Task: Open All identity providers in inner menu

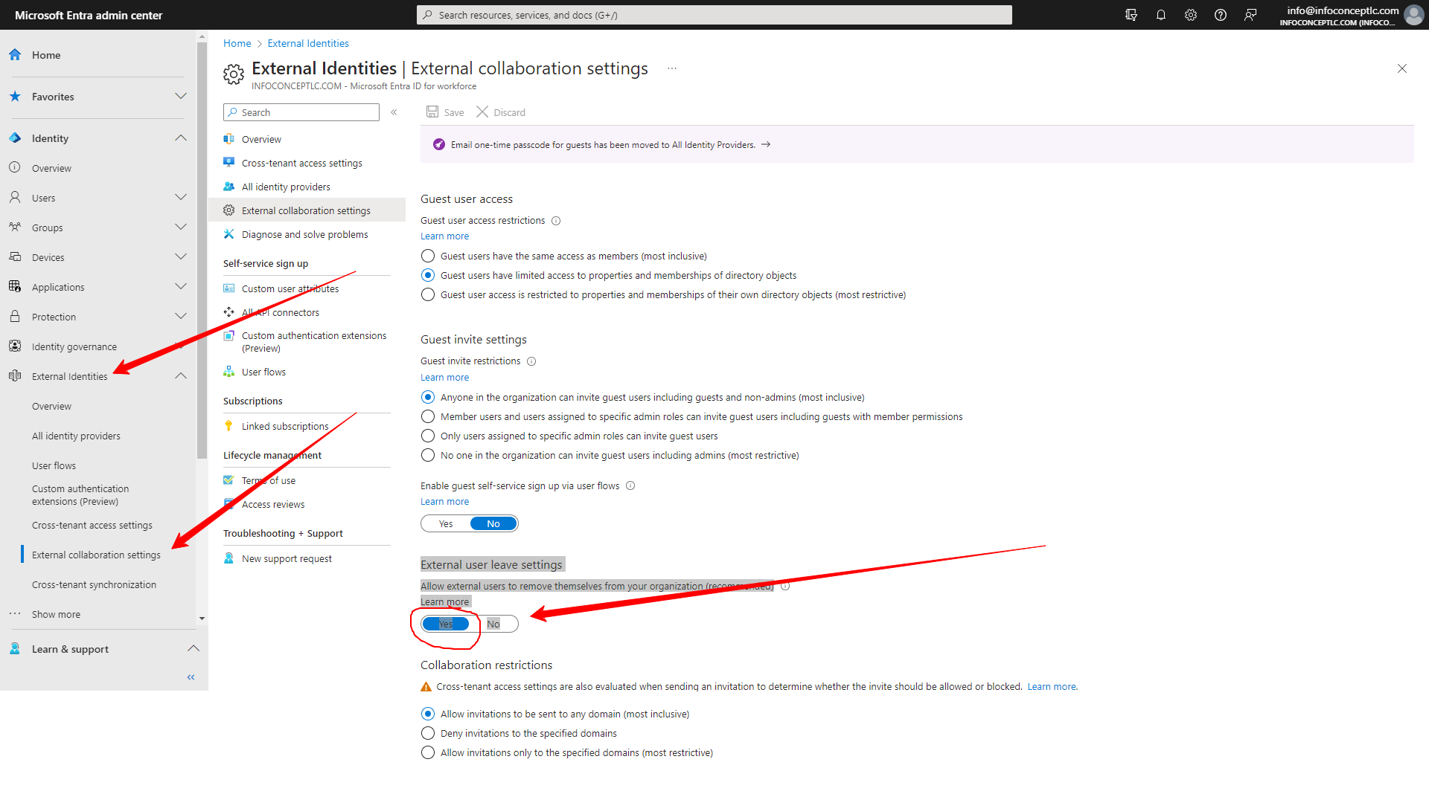Action: [286, 187]
